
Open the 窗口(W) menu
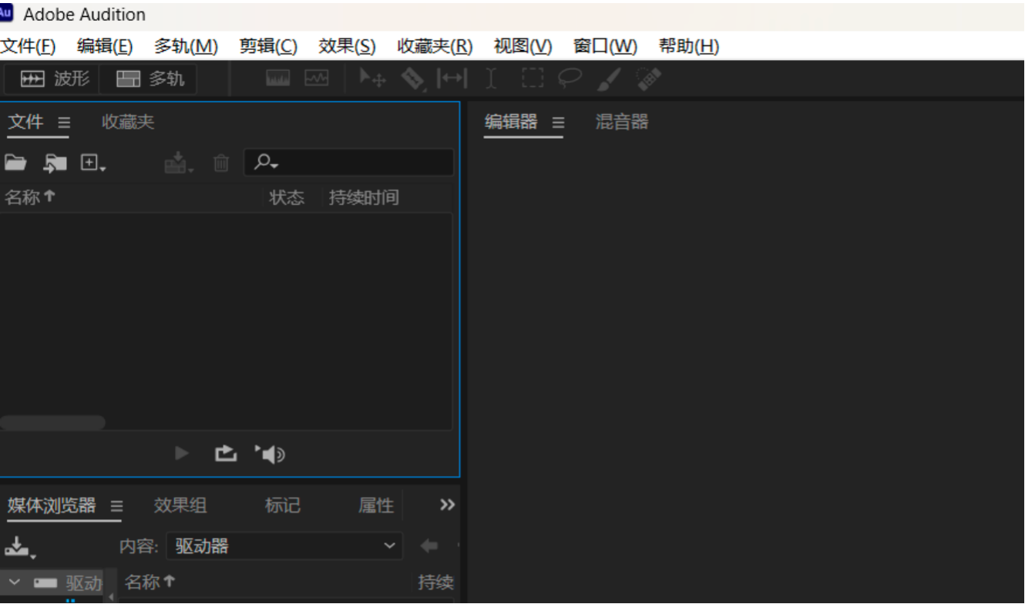point(606,46)
